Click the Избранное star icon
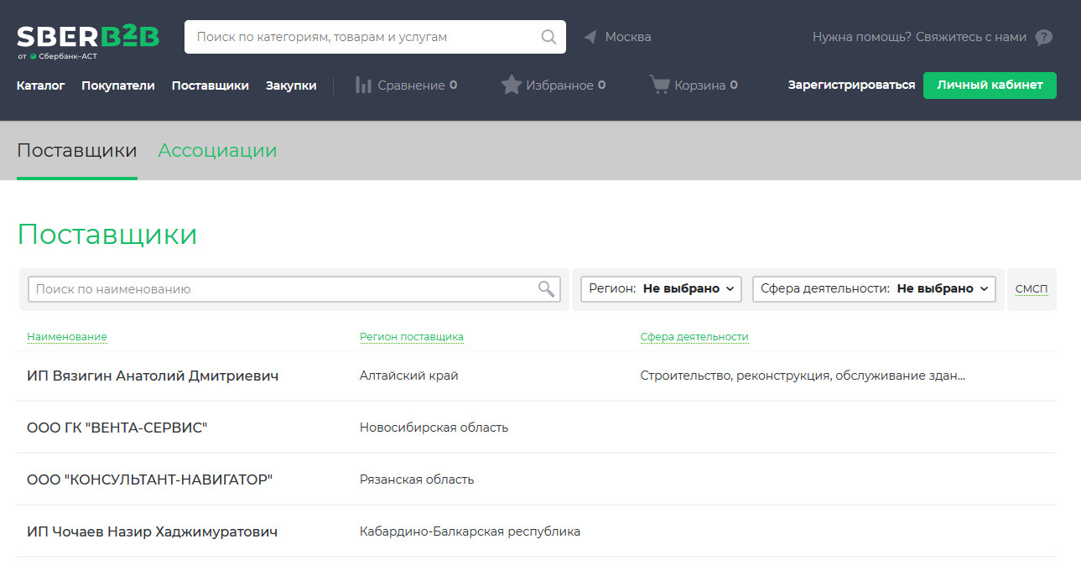This screenshot has width=1081, height=565. click(x=512, y=85)
